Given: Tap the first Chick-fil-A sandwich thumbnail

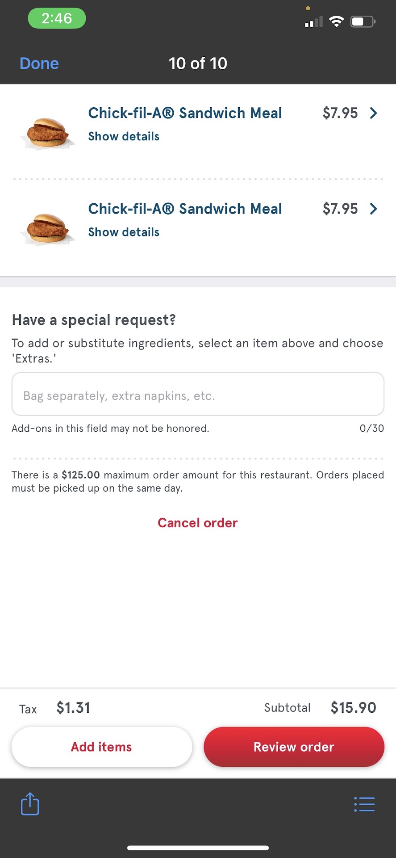Looking at the screenshot, I should (47, 132).
